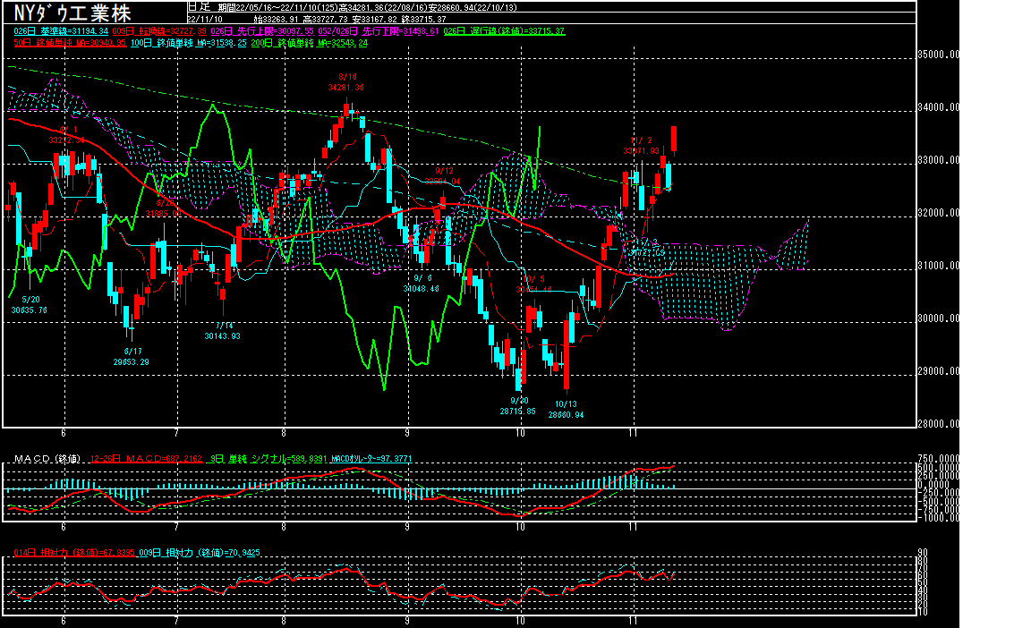
Task: Select the 009日 転換線=32727.39 legend
Action: point(159,31)
